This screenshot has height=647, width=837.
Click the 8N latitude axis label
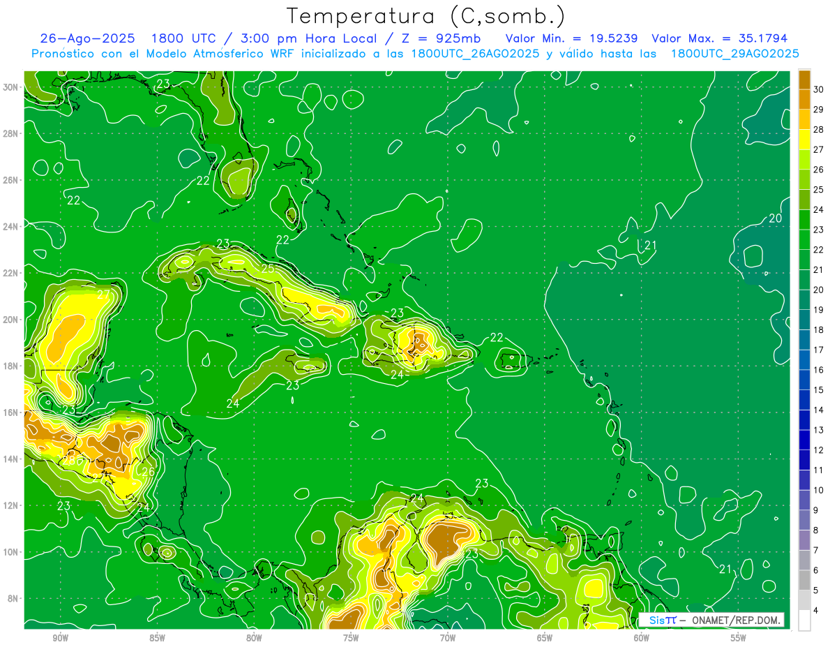pos(14,599)
